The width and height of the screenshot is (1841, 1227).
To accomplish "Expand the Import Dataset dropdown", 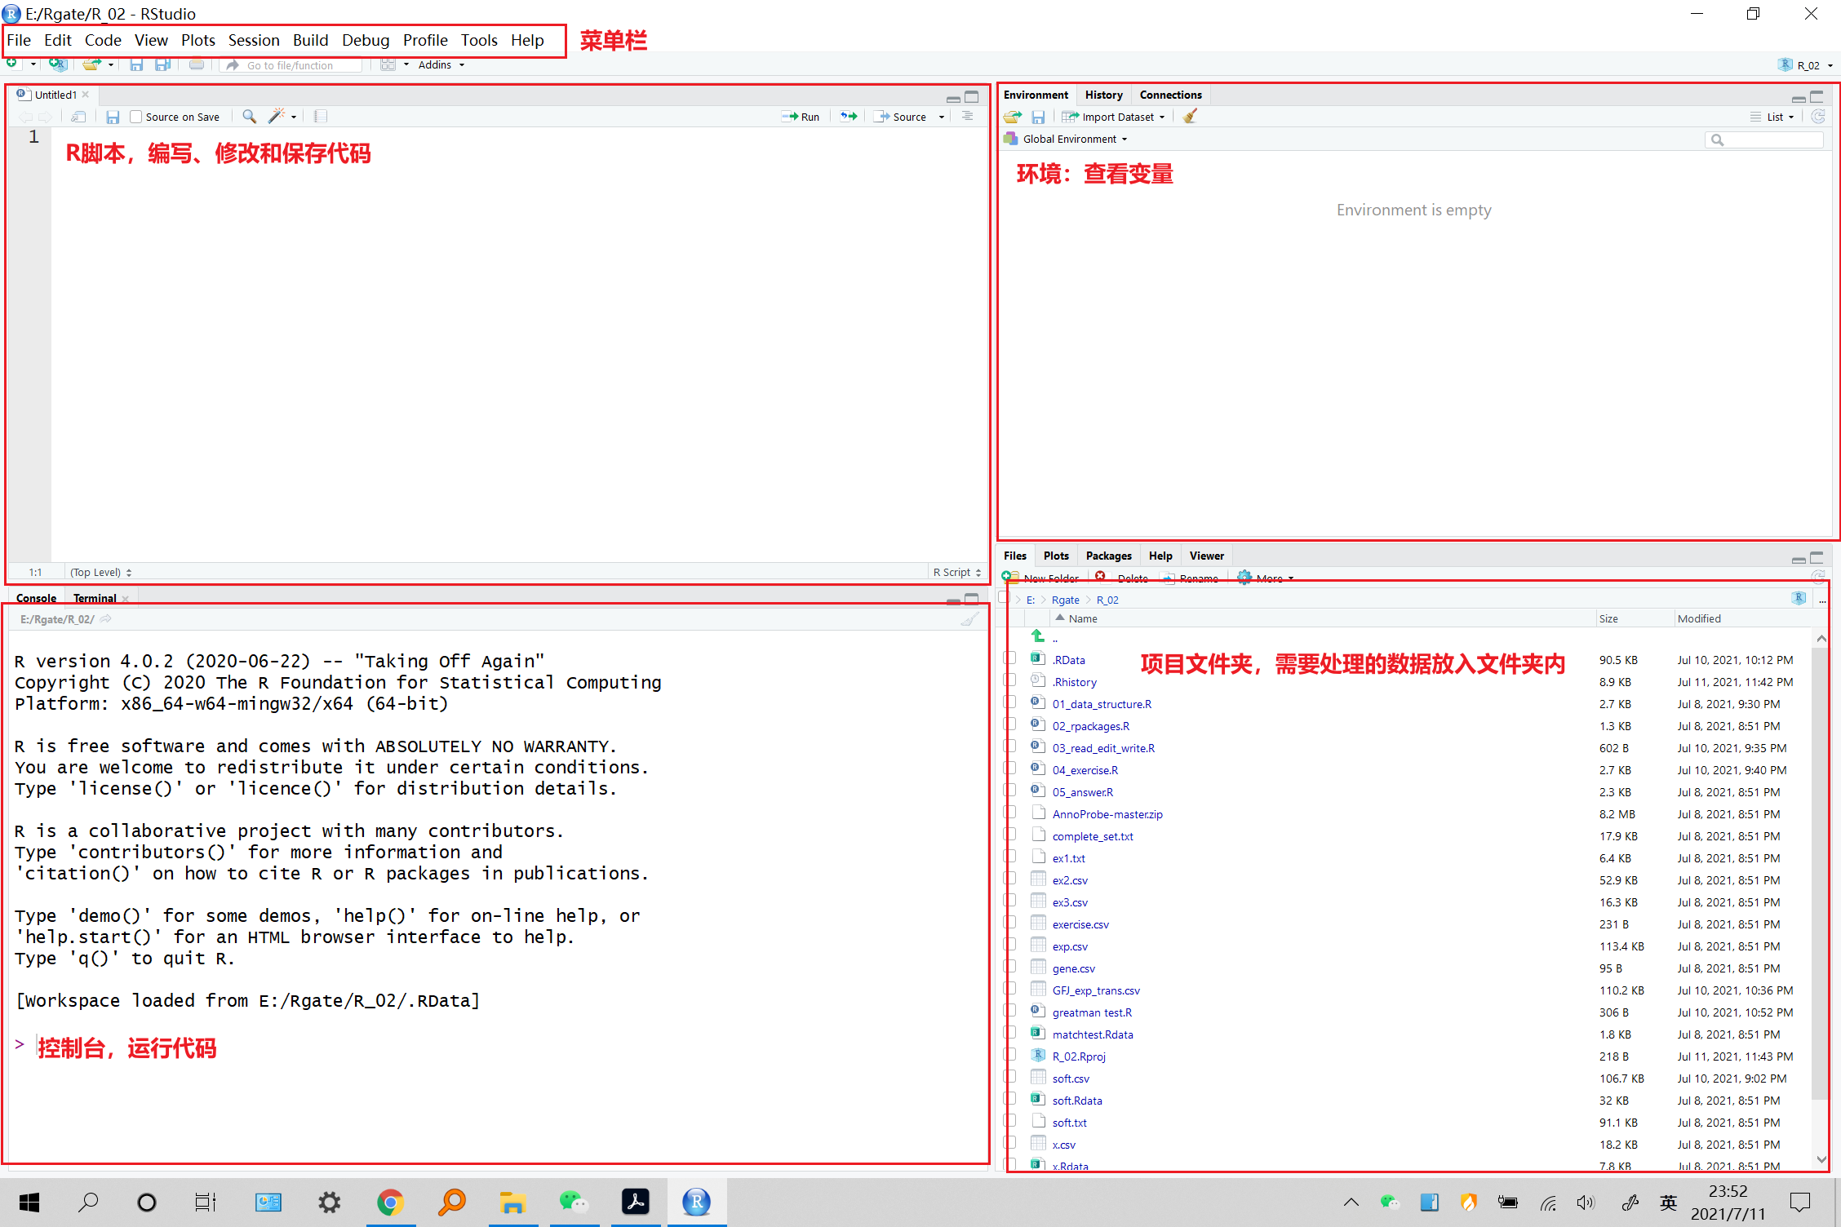I will 1114,117.
